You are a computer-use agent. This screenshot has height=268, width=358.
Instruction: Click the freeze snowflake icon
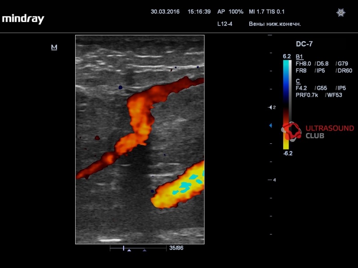point(341,13)
